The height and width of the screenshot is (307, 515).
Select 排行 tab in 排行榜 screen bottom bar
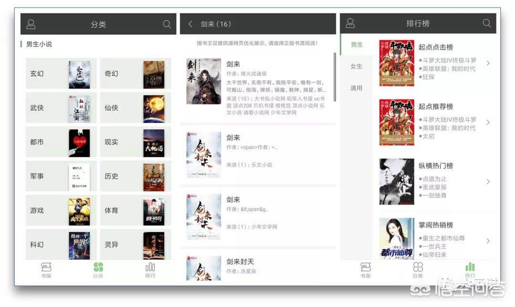(x=470, y=270)
